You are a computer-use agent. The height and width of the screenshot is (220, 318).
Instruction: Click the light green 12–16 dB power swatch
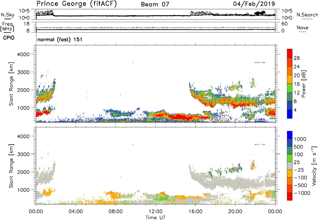[290, 88]
